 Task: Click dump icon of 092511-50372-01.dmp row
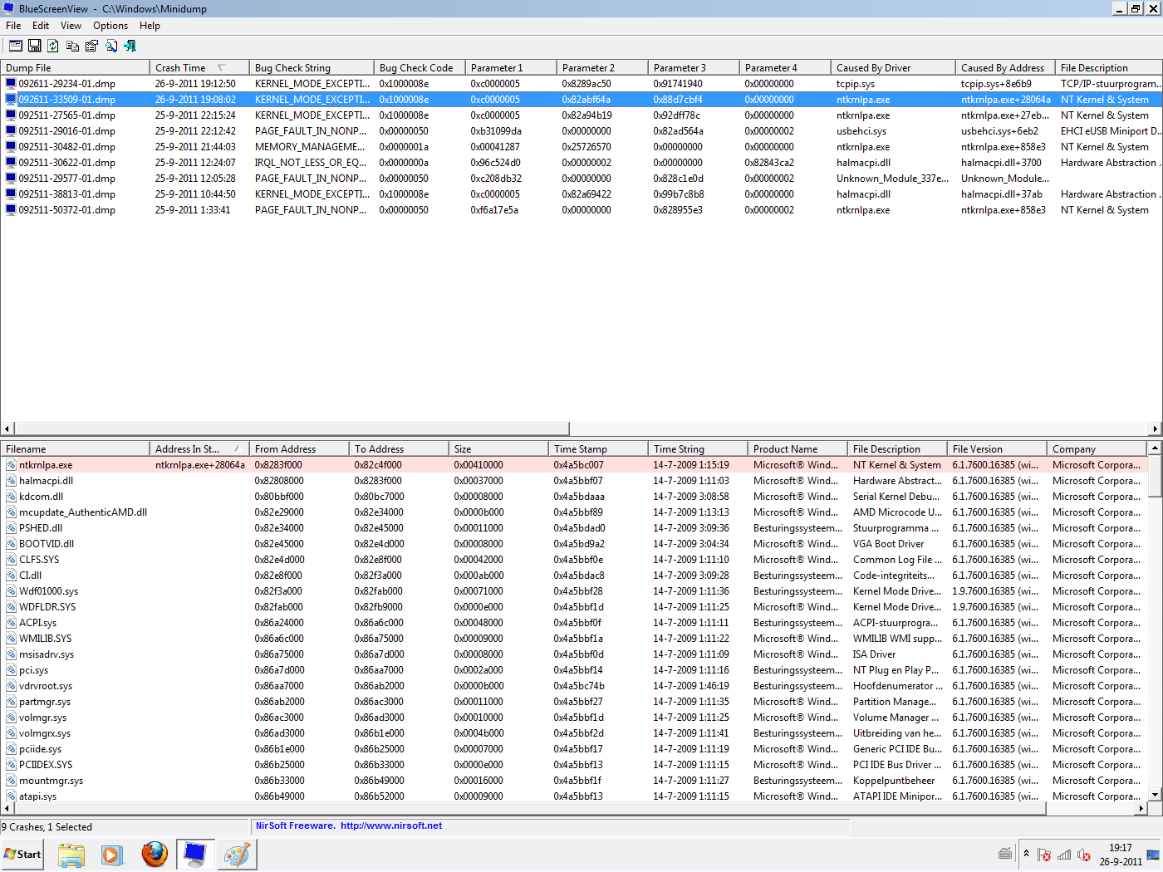(11, 210)
